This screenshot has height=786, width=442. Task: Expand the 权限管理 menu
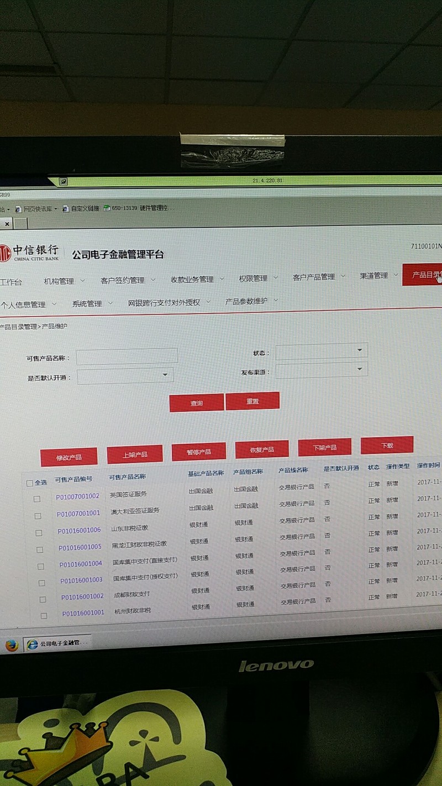(x=258, y=278)
